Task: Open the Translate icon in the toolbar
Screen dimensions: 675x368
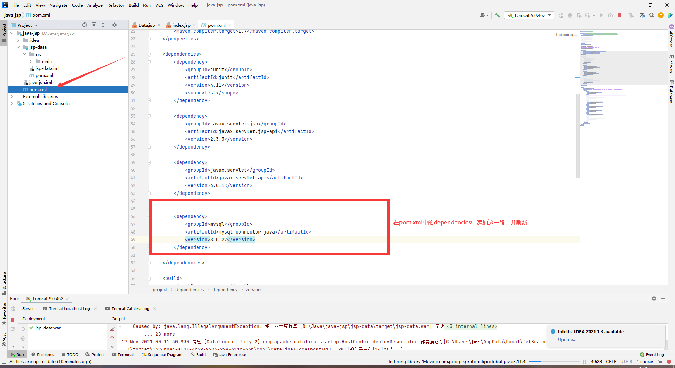Action: click(x=642, y=15)
